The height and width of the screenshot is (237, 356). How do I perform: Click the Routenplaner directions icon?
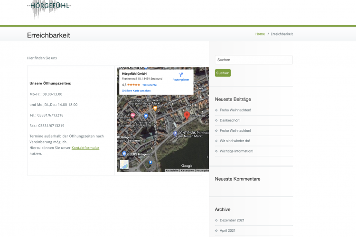point(180,75)
